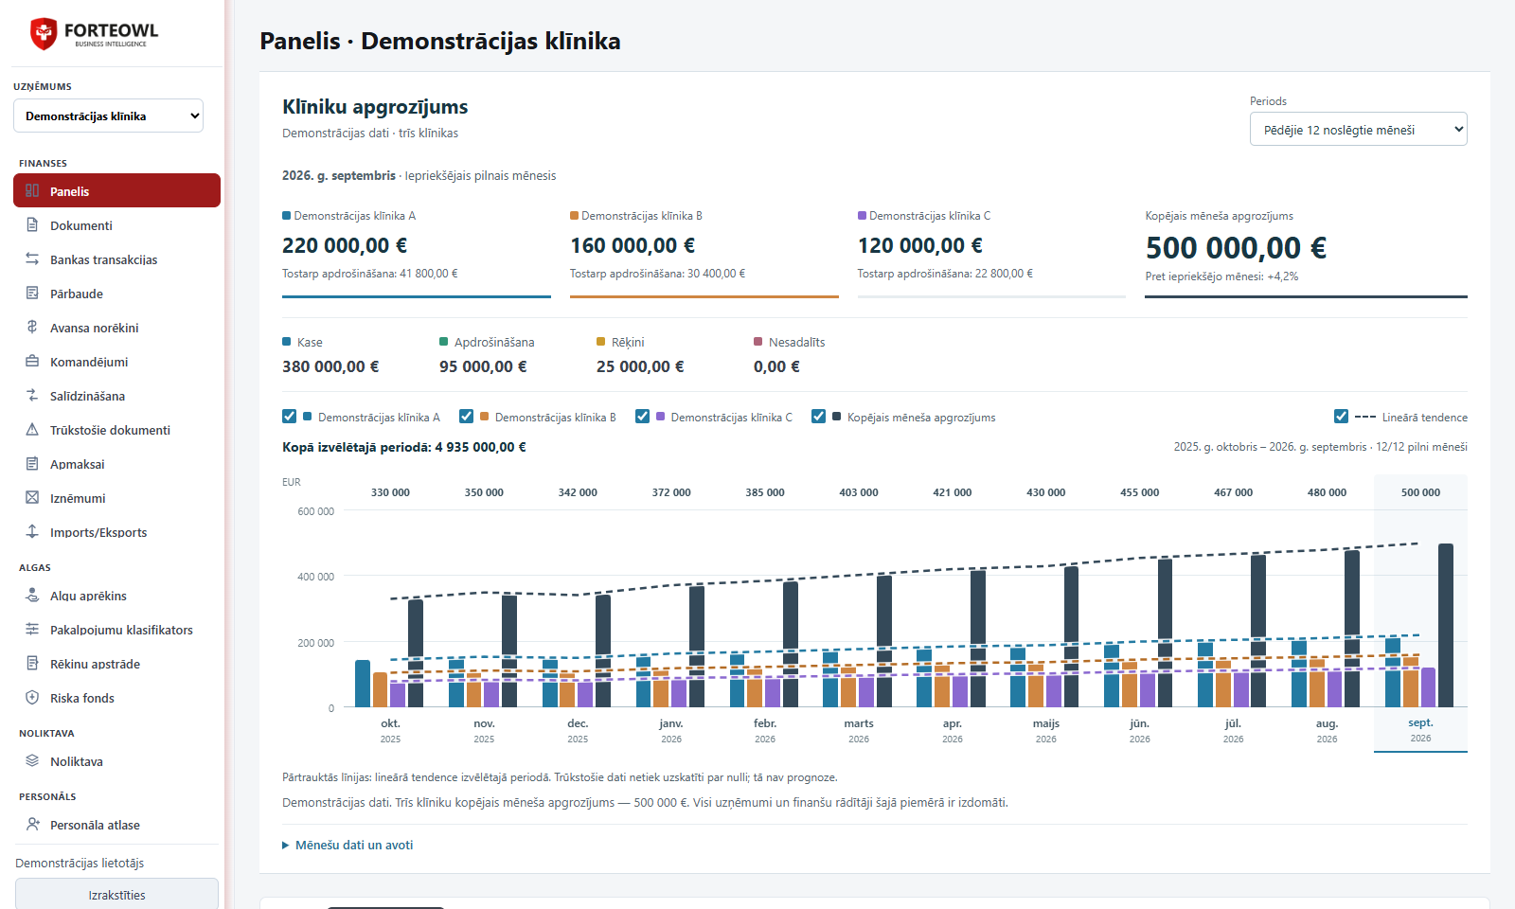The height and width of the screenshot is (909, 1515).
Task: Select Salīdzināšana in sidebar
Action: point(116,396)
